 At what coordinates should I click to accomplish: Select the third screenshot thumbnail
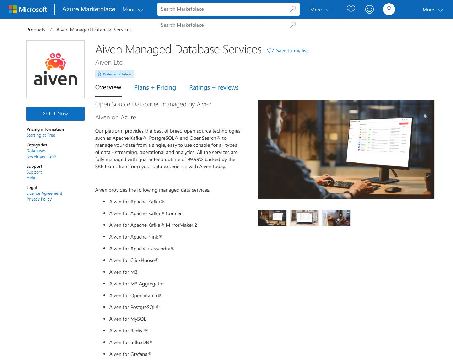click(336, 218)
